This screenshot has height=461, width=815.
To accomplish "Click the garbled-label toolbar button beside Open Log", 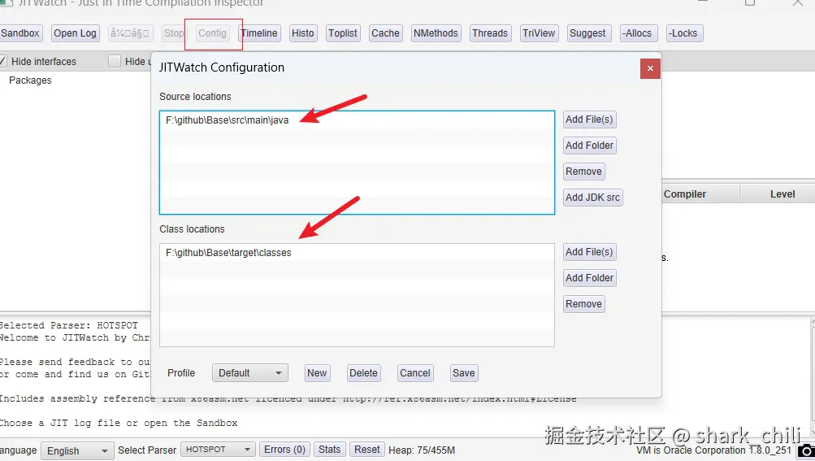I will 130,33.
